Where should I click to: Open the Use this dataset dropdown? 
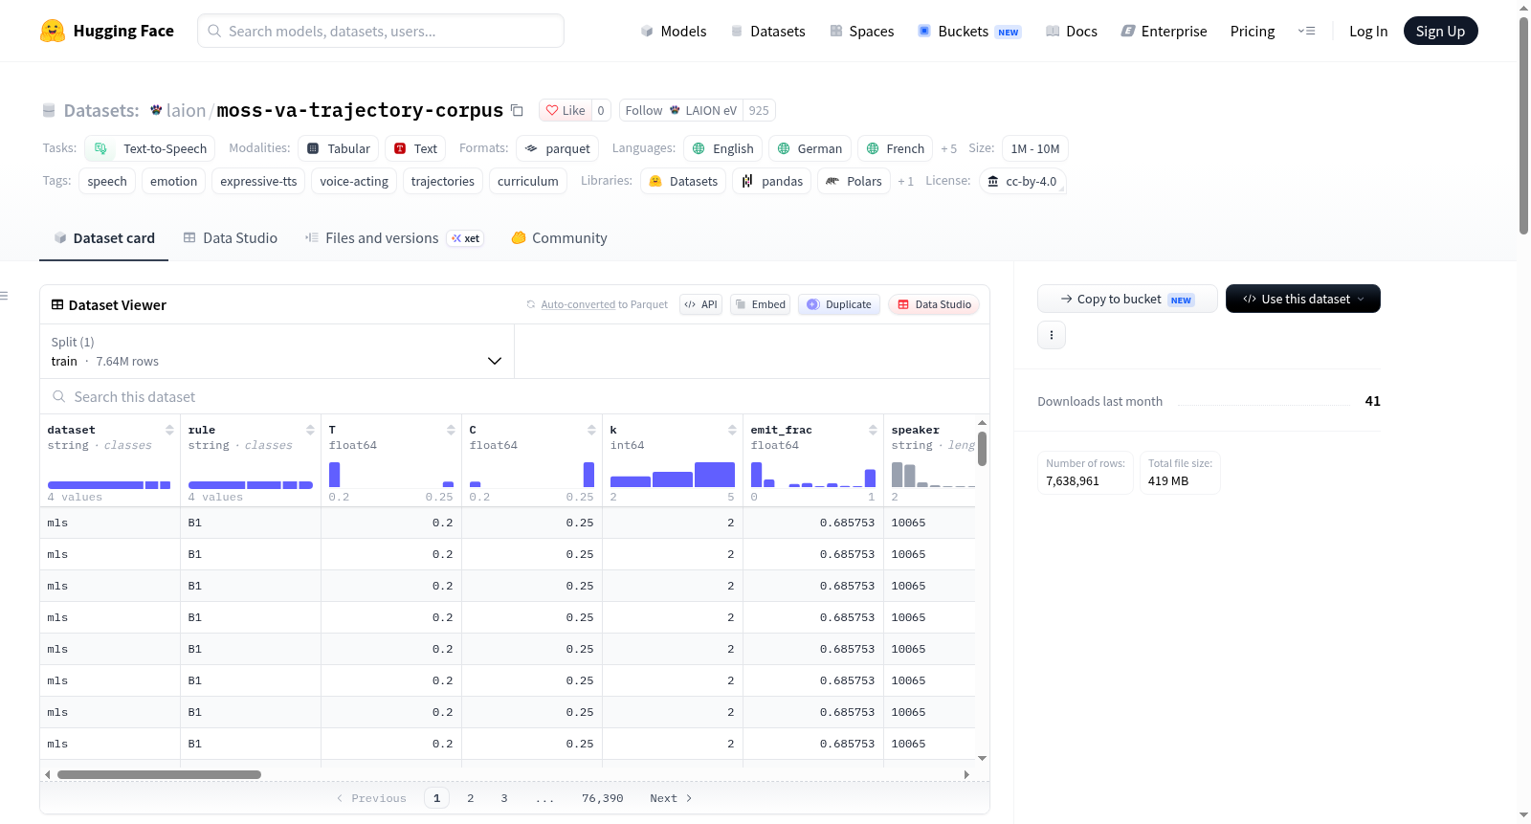(1303, 299)
